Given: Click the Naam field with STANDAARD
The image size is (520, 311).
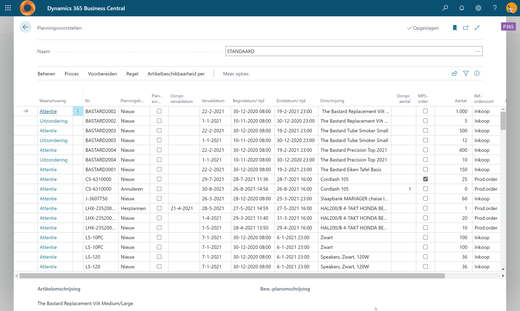Looking at the screenshot, I should [354, 51].
